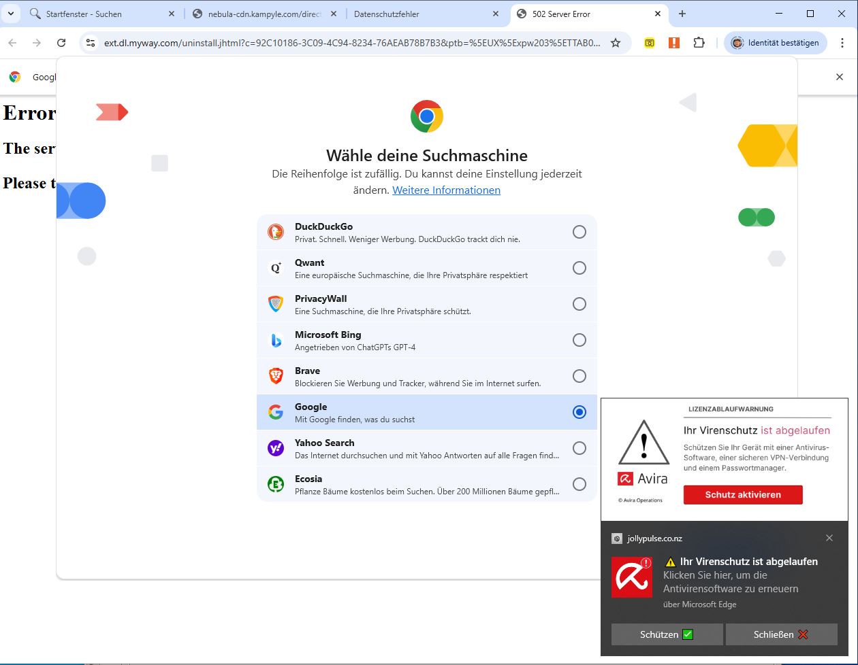
Task: Go forward to the next page
Action: pyautogui.click(x=37, y=43)
